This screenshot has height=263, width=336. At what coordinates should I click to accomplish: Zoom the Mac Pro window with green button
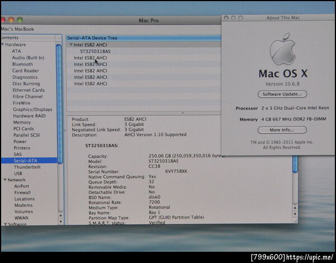coord(20,20)
